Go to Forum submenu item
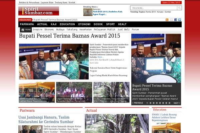This screenshot has height=133, width=200. coord(135,30)
